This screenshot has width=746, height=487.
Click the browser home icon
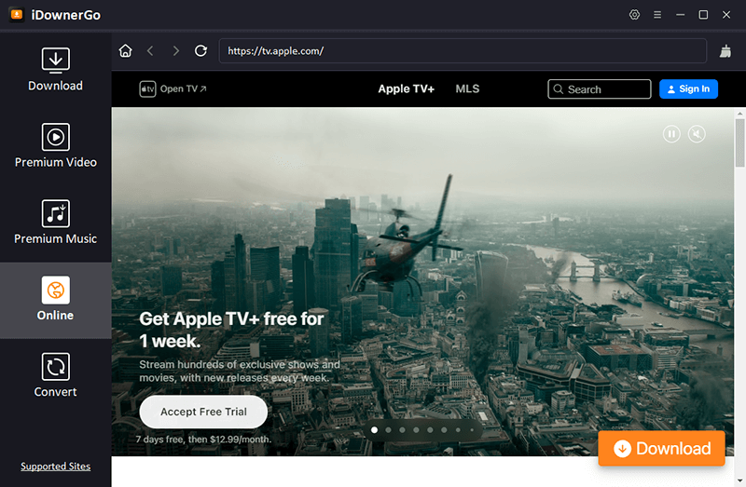pos(126,51)
